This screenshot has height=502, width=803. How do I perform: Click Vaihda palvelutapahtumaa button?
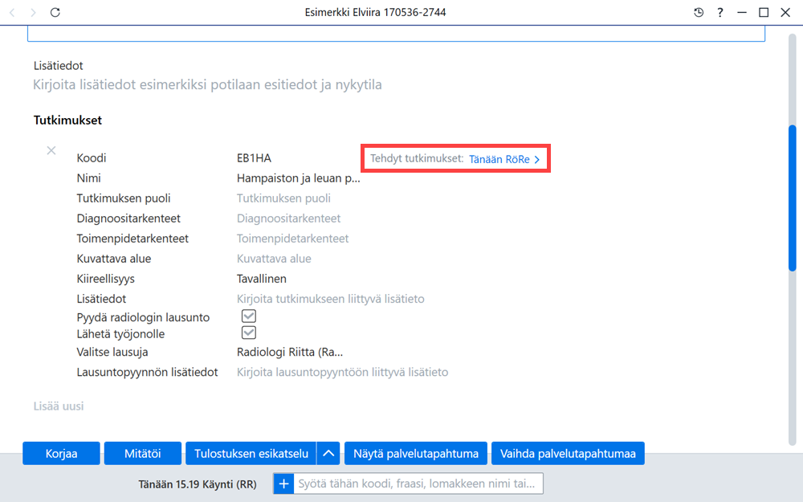568,453
